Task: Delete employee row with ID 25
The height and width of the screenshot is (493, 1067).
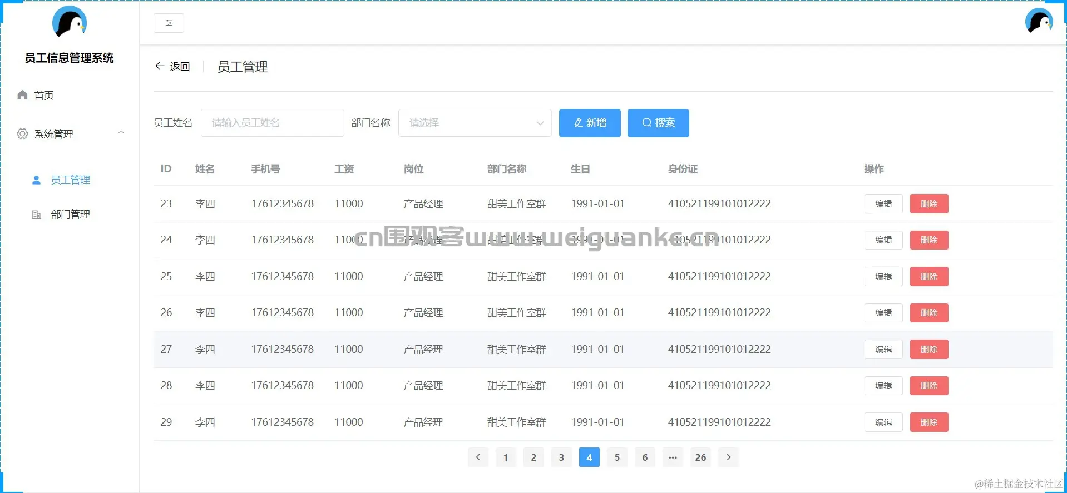Action: tap(929, 277)
